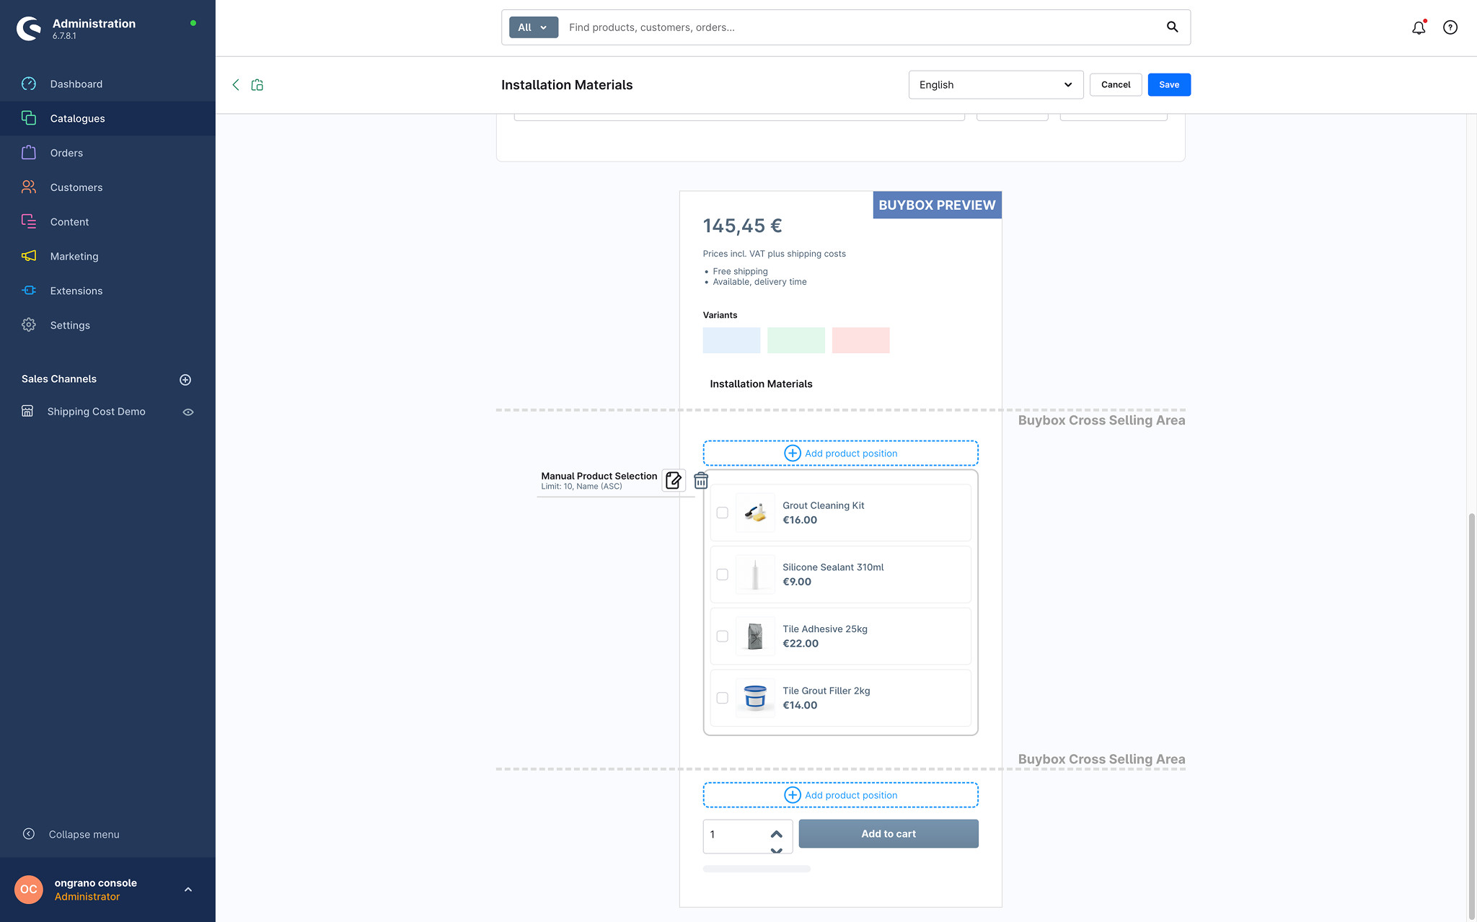The width and height of the screenshot is (1477, 922).
Task: Click the Tile Adhesive 25kg thumbnail
Action: click(755, 636)
